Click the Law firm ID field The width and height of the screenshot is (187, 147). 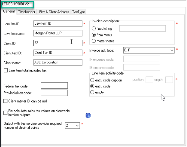pyautogui.click(x=58, y=24)
